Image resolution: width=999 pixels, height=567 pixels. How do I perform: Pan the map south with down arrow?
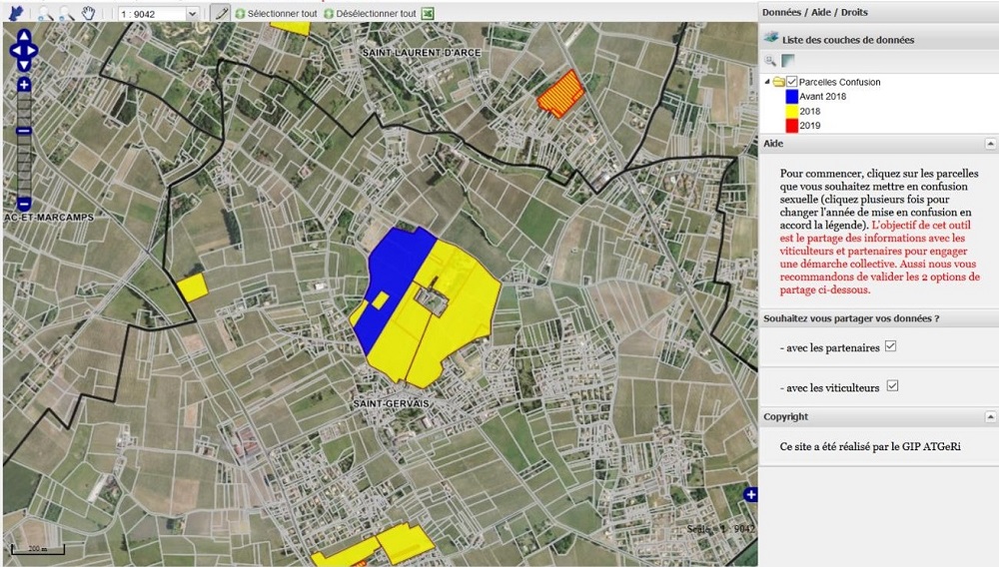pos(24,64)
